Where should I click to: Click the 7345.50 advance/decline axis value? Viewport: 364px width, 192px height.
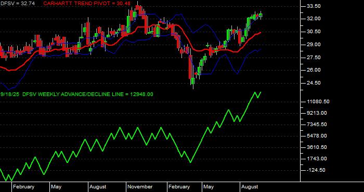(317, 125)
